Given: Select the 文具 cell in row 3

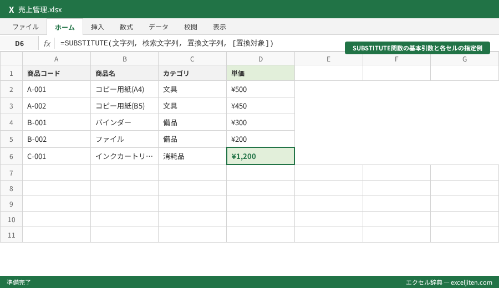Looking at the screenshot, I should tap(192, 106).
